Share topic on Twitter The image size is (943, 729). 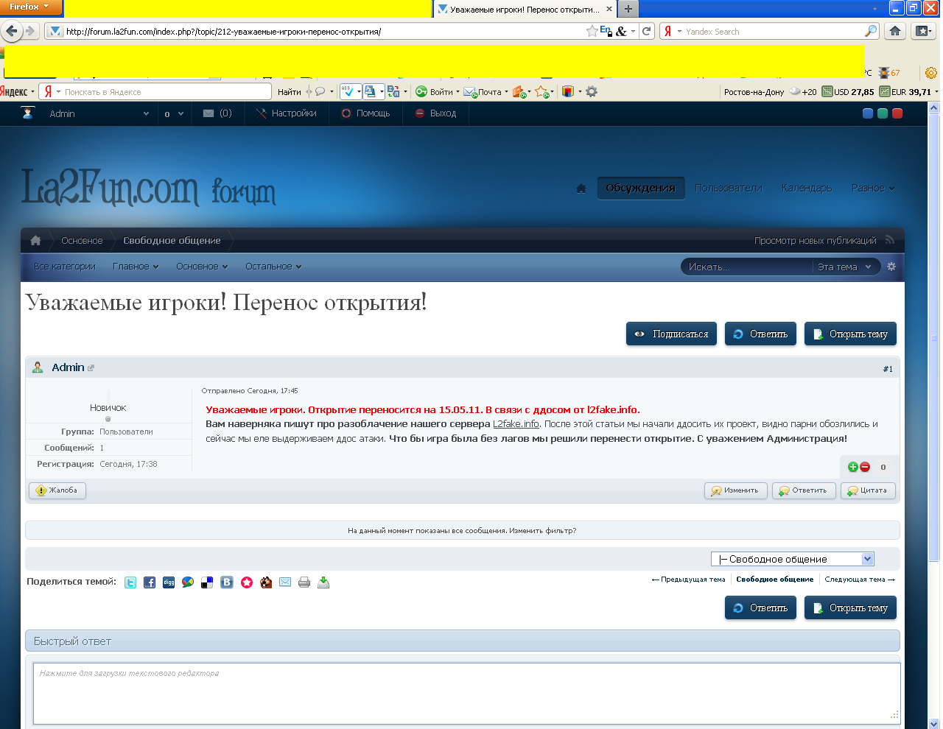tap(130, 582)
